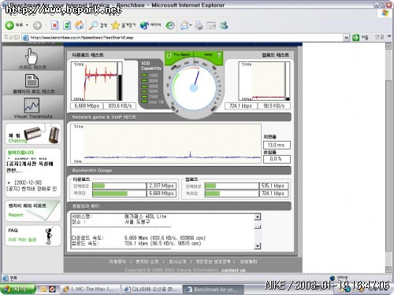Open the contact us link

tap(233, 270)
